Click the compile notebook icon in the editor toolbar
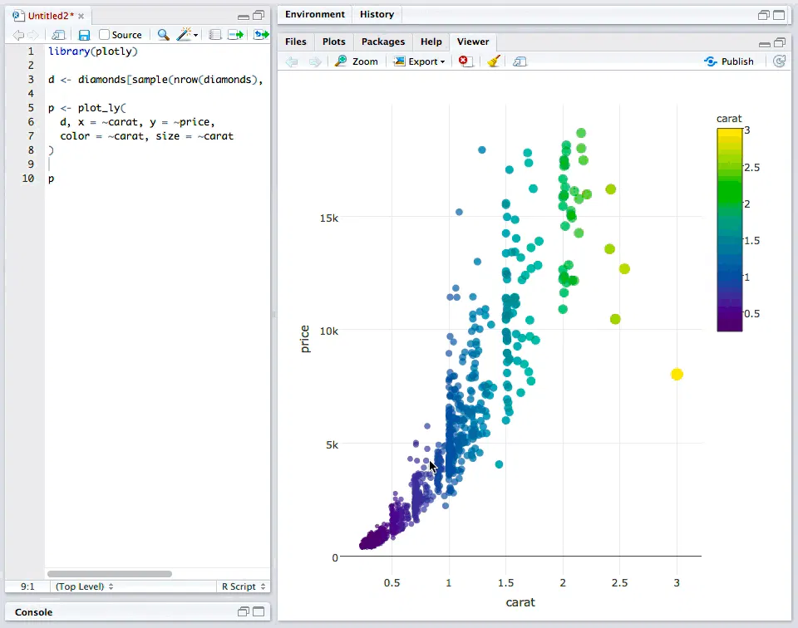 [214, 35]
